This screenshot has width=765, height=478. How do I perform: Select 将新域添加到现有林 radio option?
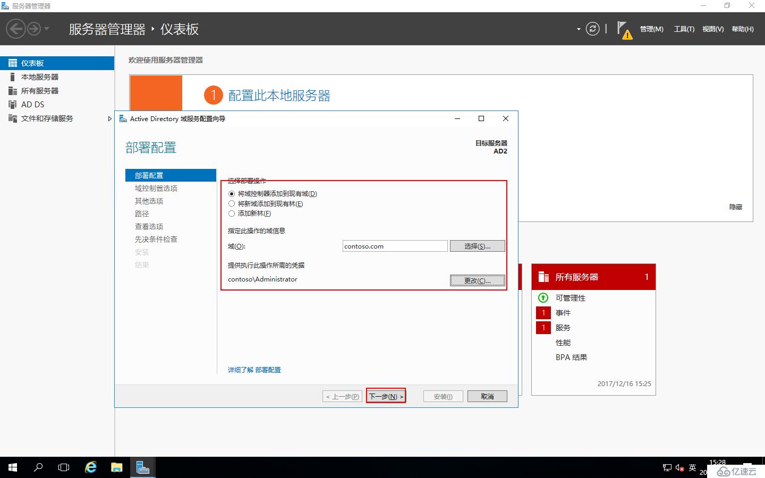point(232,203)
